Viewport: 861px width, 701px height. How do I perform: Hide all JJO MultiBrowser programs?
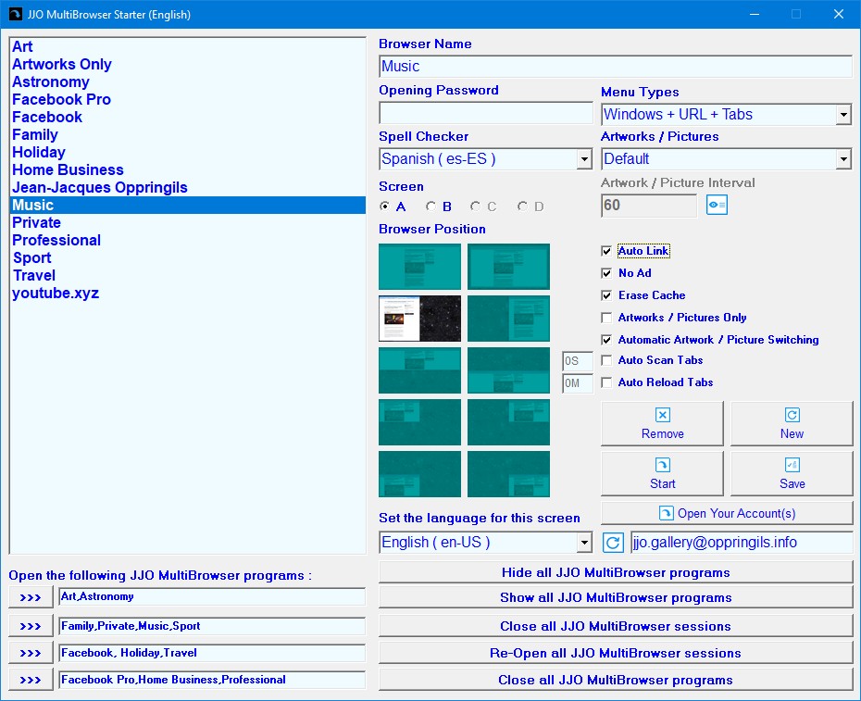point(616,572)
